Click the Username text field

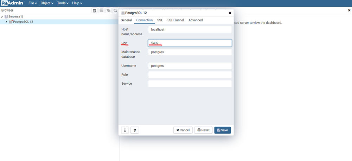(x=190, y=66)
